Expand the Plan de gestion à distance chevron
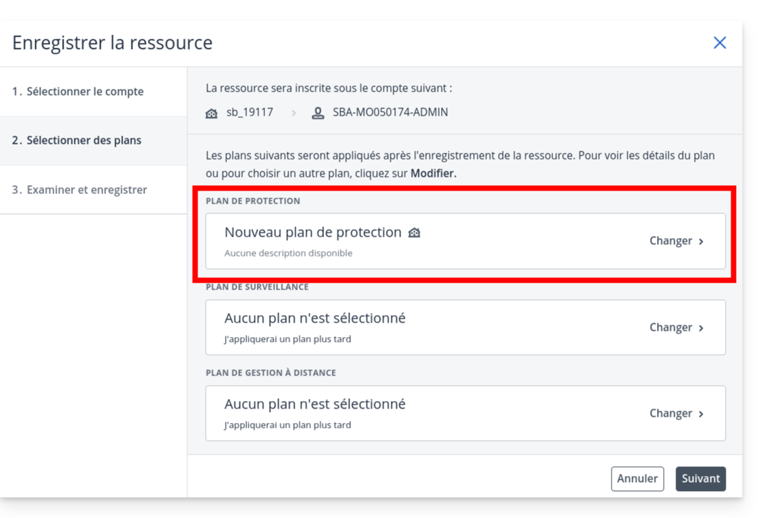This screenshot has height=518, width=763. (701, 414)
